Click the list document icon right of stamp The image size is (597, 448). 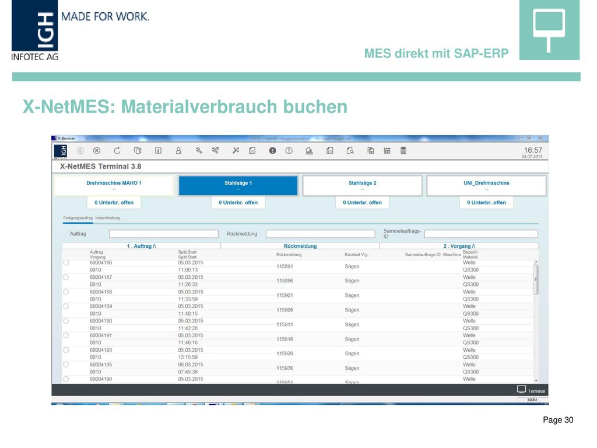click(x=330, y=151)
